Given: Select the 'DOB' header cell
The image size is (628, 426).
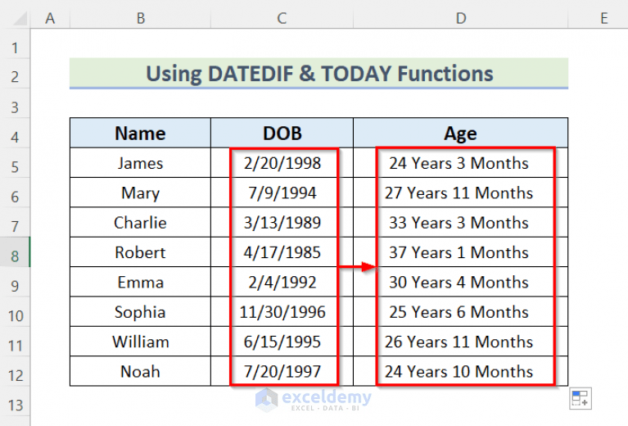Looking at the screenshot, I should pos(282,133).
